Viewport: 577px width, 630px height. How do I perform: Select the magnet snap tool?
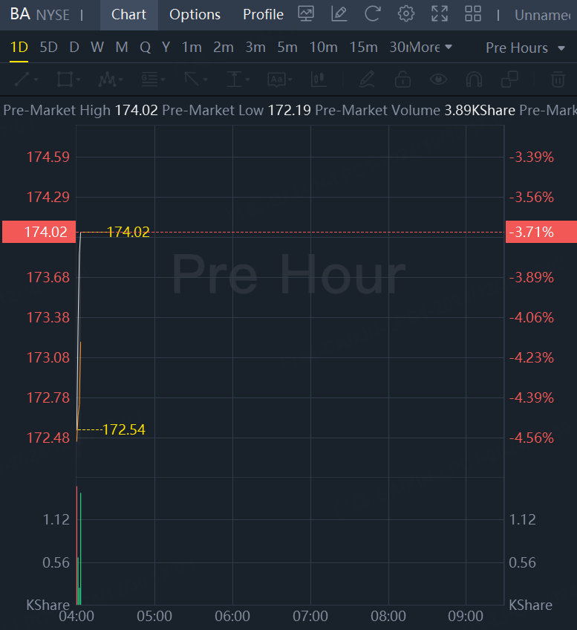point(474,79)
